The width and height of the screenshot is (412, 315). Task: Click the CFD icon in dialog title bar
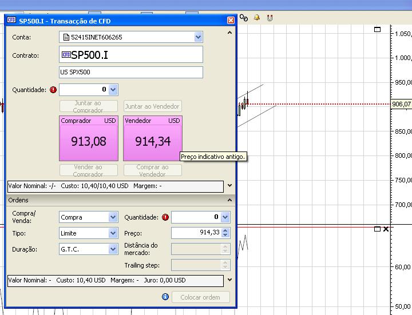point(11,20)
